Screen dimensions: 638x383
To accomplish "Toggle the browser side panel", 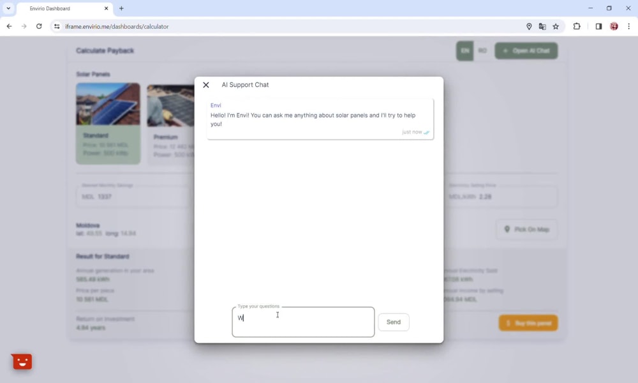I will 598,26.
